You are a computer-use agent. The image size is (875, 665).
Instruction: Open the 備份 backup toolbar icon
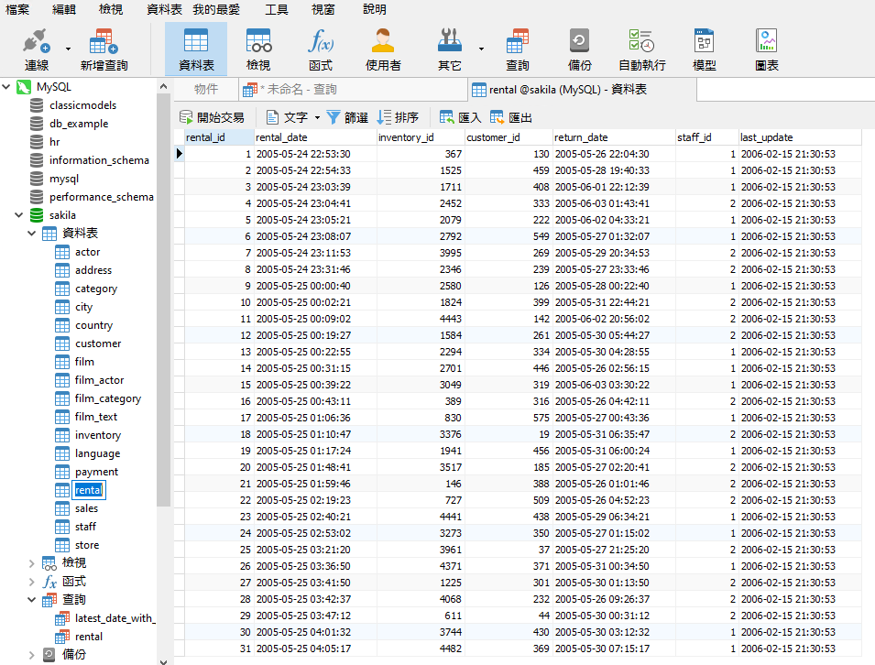[579, 49]
